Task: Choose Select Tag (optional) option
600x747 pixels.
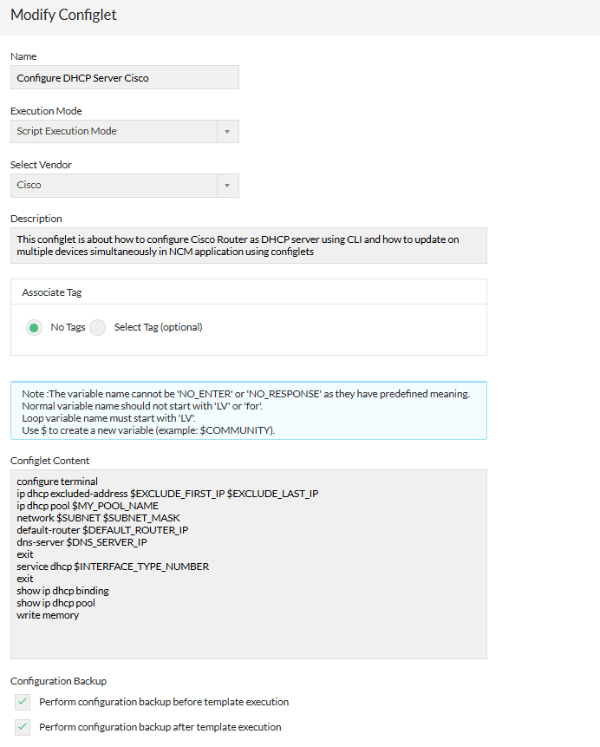Action: click(x=97, y=327)
